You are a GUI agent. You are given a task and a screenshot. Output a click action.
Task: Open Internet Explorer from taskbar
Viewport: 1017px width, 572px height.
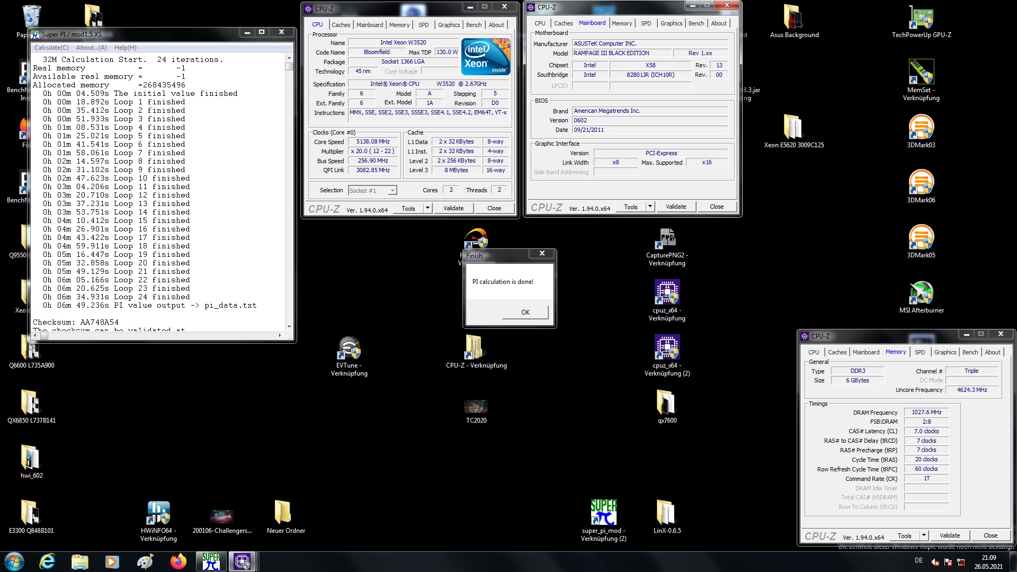coord(47,561)
